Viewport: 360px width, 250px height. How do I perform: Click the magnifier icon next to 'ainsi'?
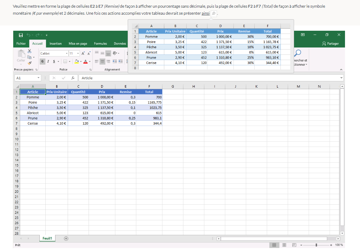(x=214, y=14)
